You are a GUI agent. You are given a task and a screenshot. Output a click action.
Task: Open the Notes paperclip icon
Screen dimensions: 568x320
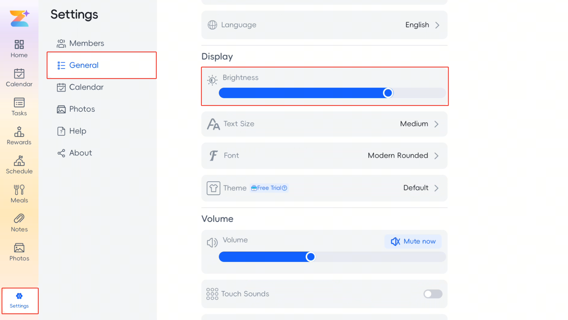[19, 219]
